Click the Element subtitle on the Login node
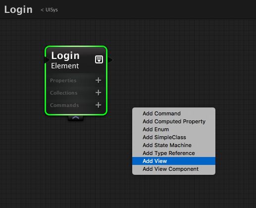The width and height of the screenshot is (256, 208). (x=65, y=66)
